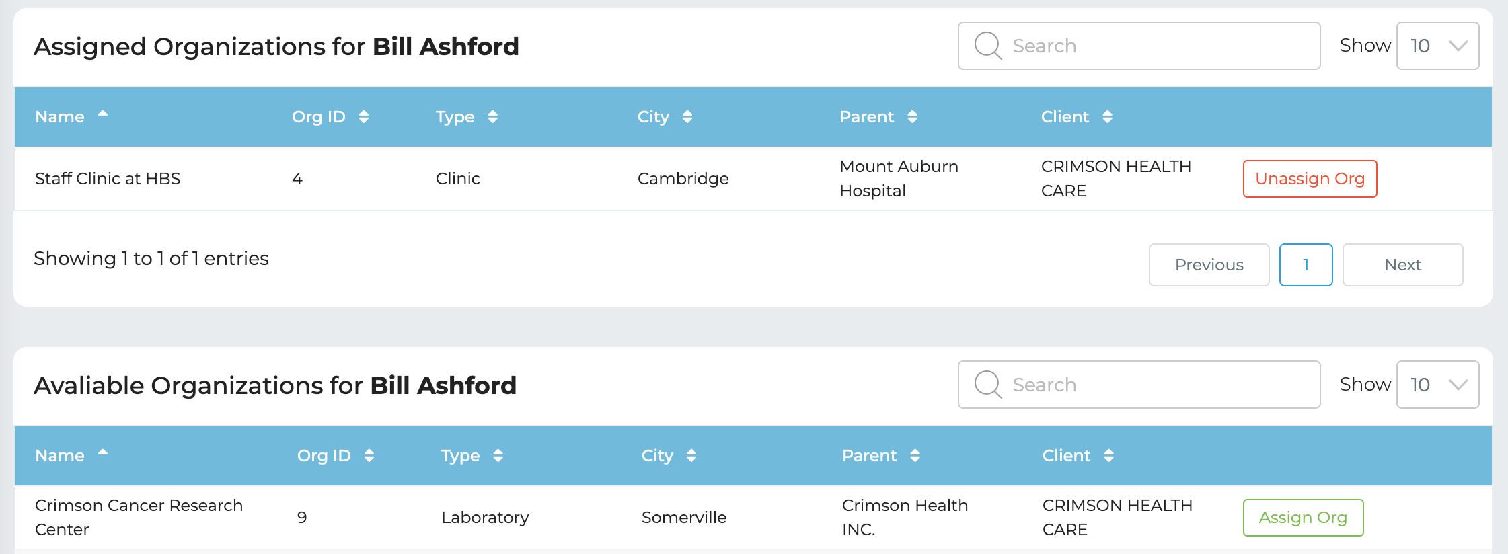Sort assigned table by Client arrows
The height and width of the screenshot is (554, 1508).
point(1107,117)
